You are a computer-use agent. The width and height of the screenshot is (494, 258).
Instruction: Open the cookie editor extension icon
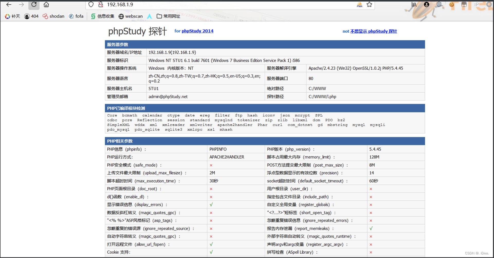452,4
